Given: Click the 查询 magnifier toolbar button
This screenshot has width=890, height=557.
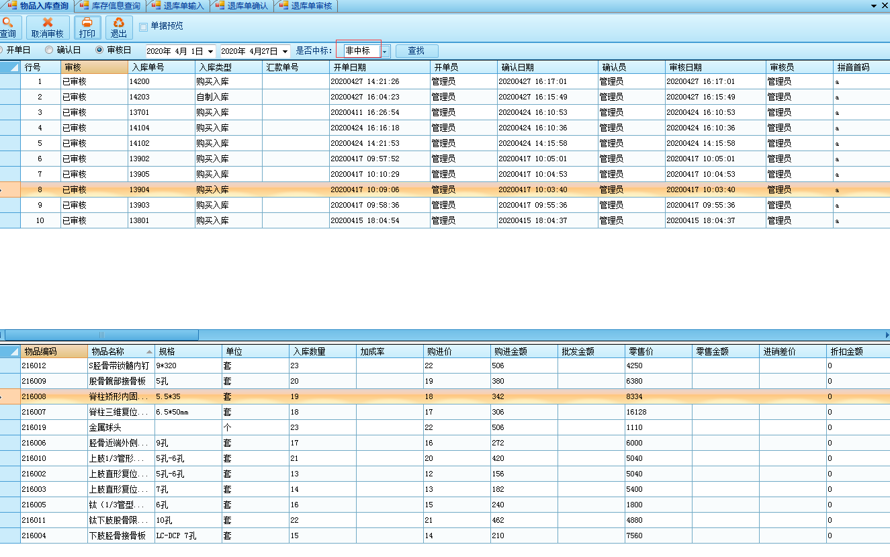Looking at the screenshot, I should (9, 28).
